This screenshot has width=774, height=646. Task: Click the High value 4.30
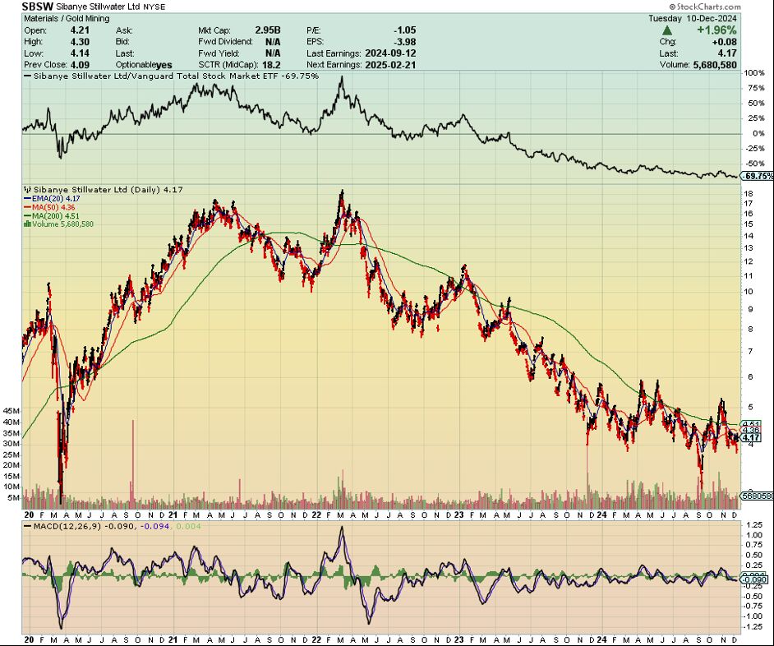[80, 41]
